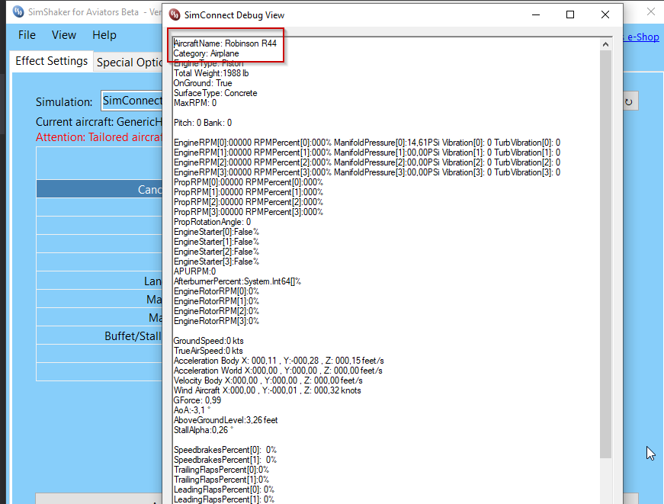Select the Buffet/Stall effect row
Viewport: 664px width, 504px height.
100,335
